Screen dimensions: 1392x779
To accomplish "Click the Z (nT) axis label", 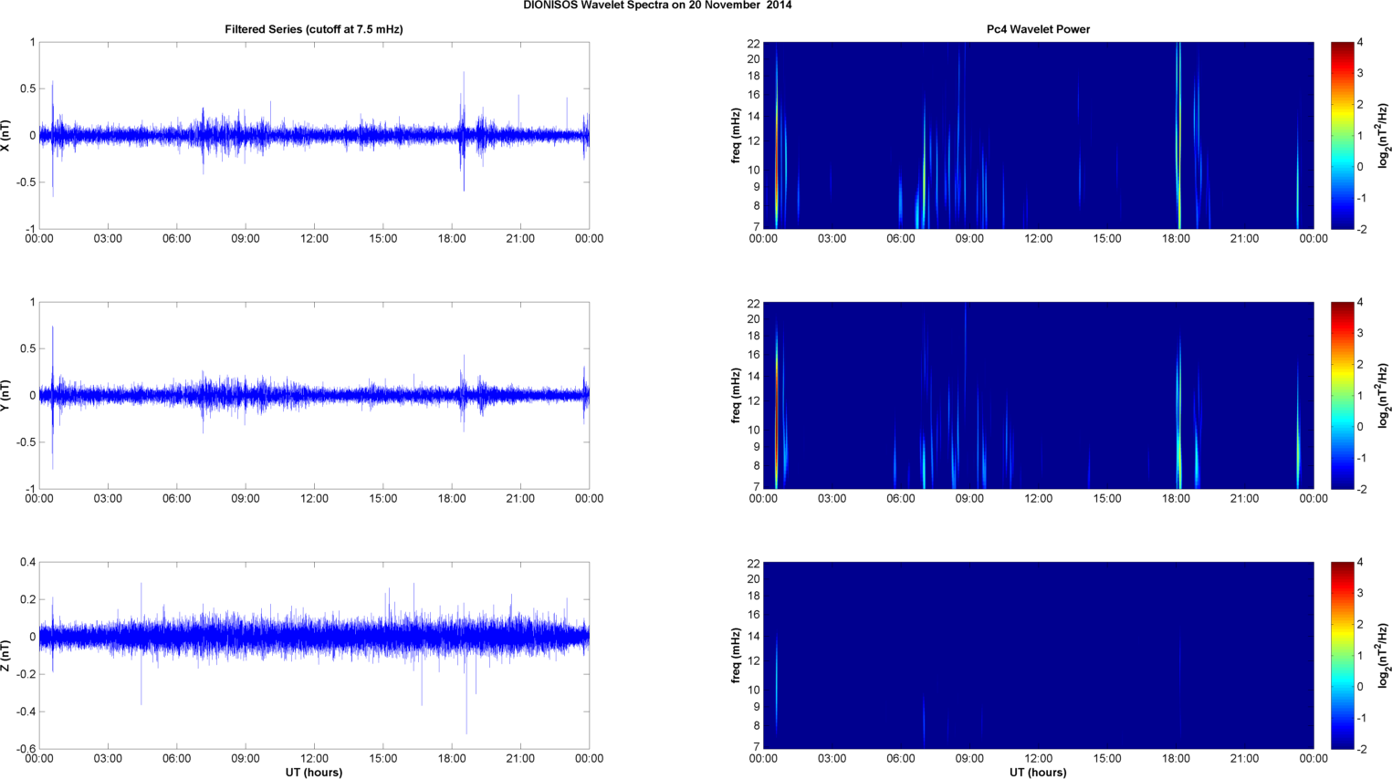I will click(5, 655).
